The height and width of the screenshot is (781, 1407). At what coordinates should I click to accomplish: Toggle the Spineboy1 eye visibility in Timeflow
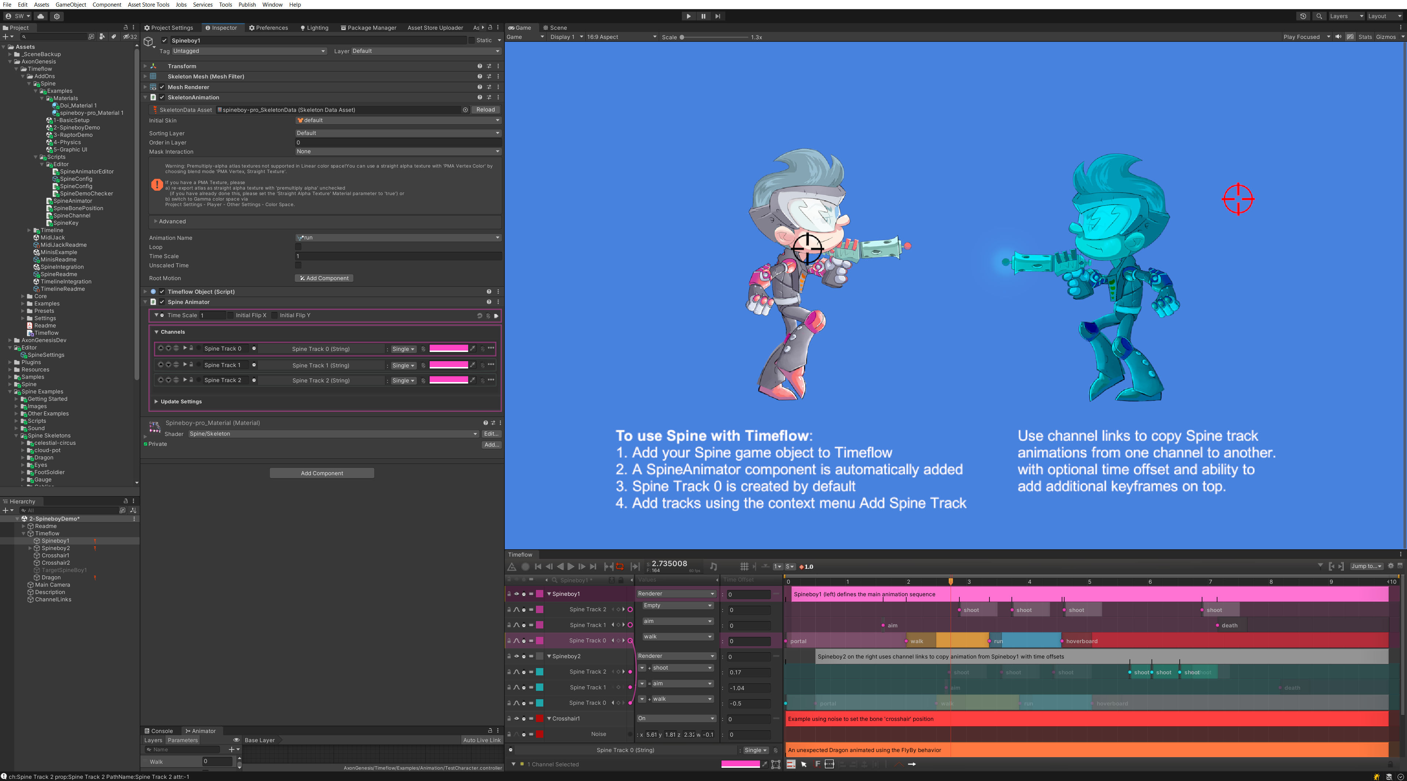pos(516,594)
